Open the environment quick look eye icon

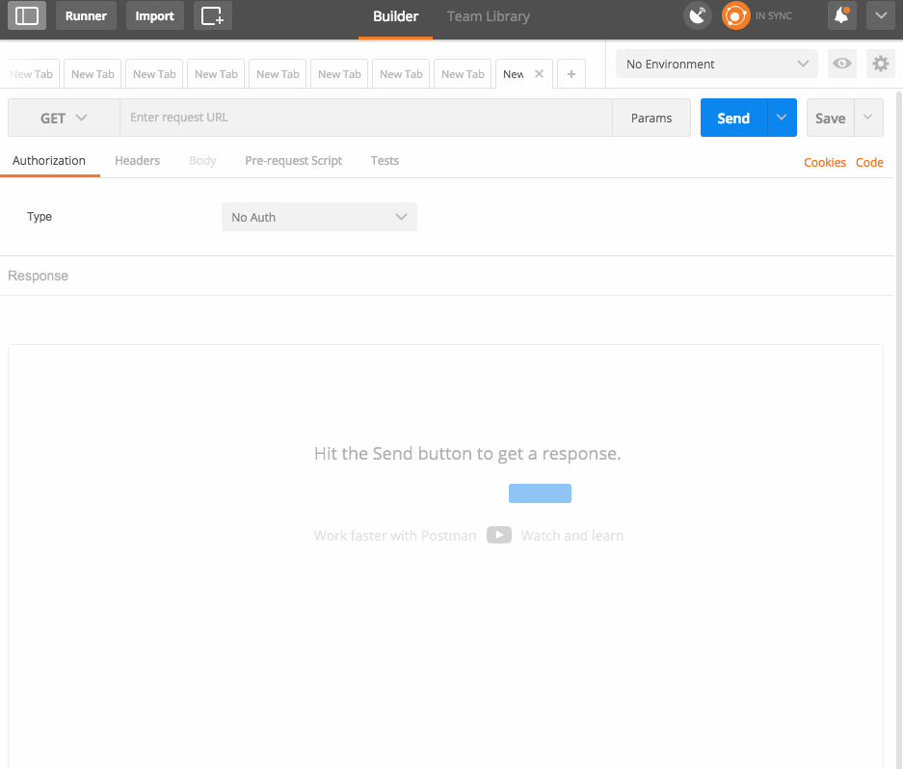841,64
